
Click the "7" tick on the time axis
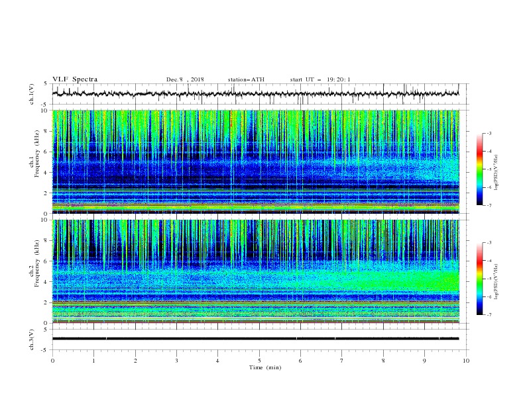pyautogui.click(x=342, y=361)
